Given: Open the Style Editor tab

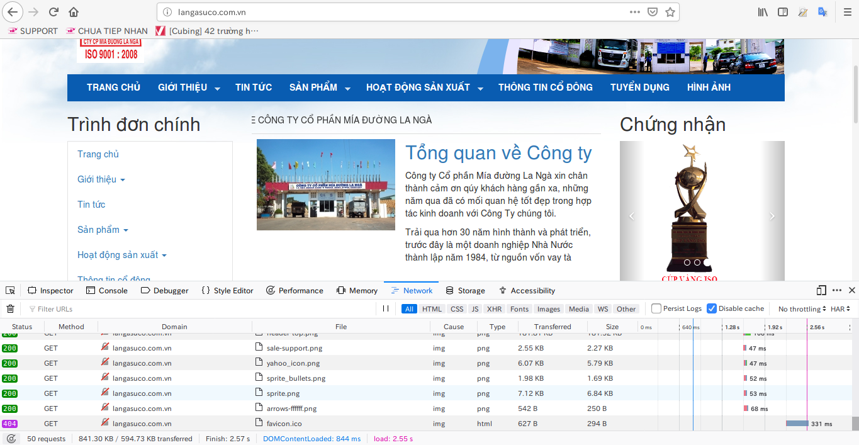Looking at the screenshot, I should [227, 290].
